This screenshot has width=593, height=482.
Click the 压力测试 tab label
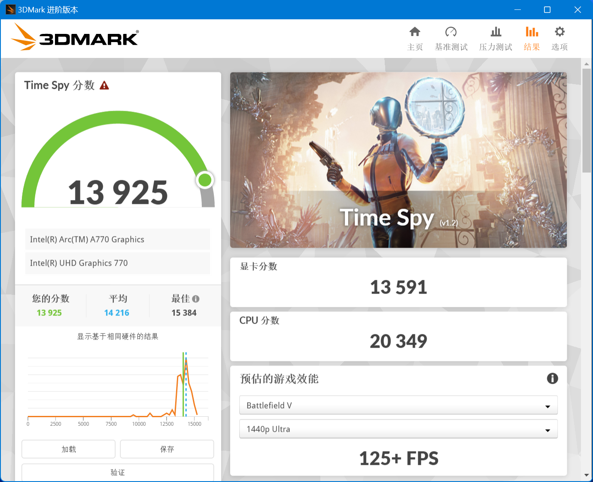tap(496, 47)
